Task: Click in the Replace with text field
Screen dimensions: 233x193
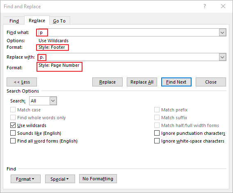Action: click(129, 57)
